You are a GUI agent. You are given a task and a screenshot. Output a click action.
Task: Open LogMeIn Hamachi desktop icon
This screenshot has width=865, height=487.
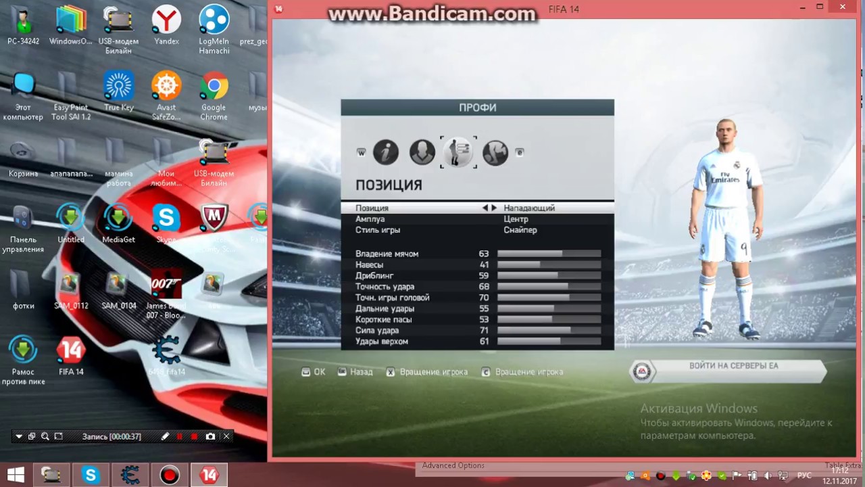(x=214, y=30)
